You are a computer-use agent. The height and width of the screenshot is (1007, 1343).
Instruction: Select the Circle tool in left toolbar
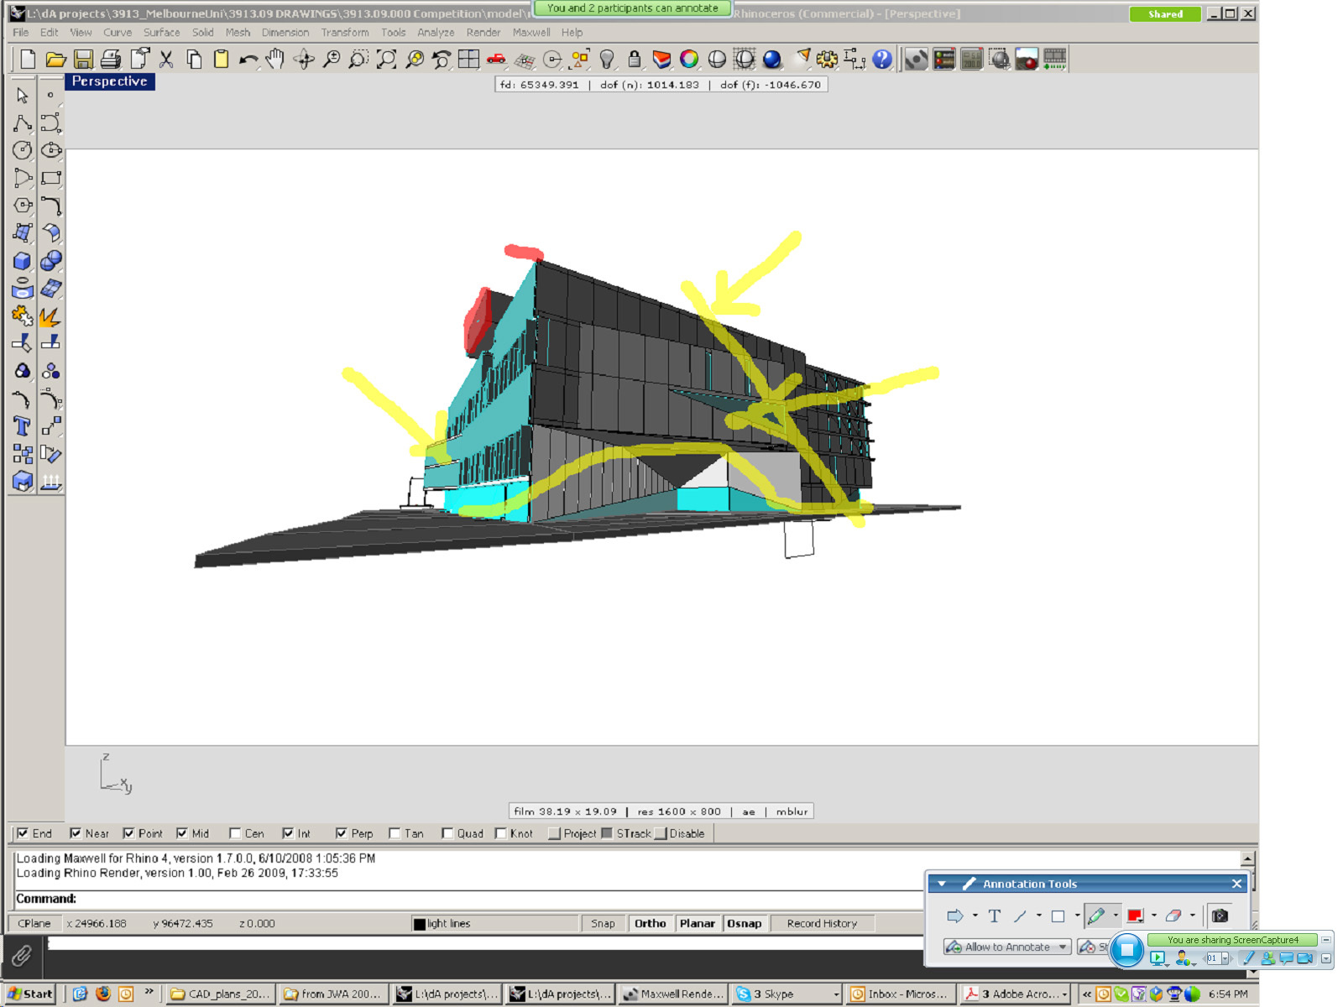coord(23,150)
